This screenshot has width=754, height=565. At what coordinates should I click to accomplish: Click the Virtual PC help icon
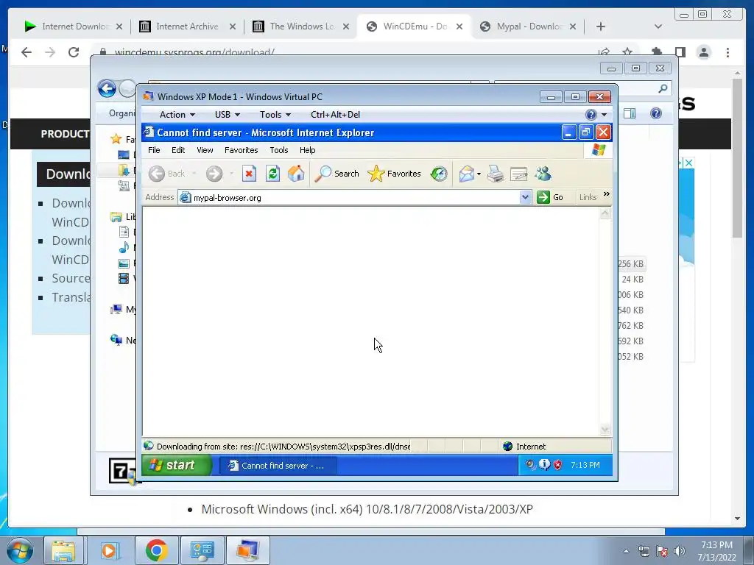[591, 114]
